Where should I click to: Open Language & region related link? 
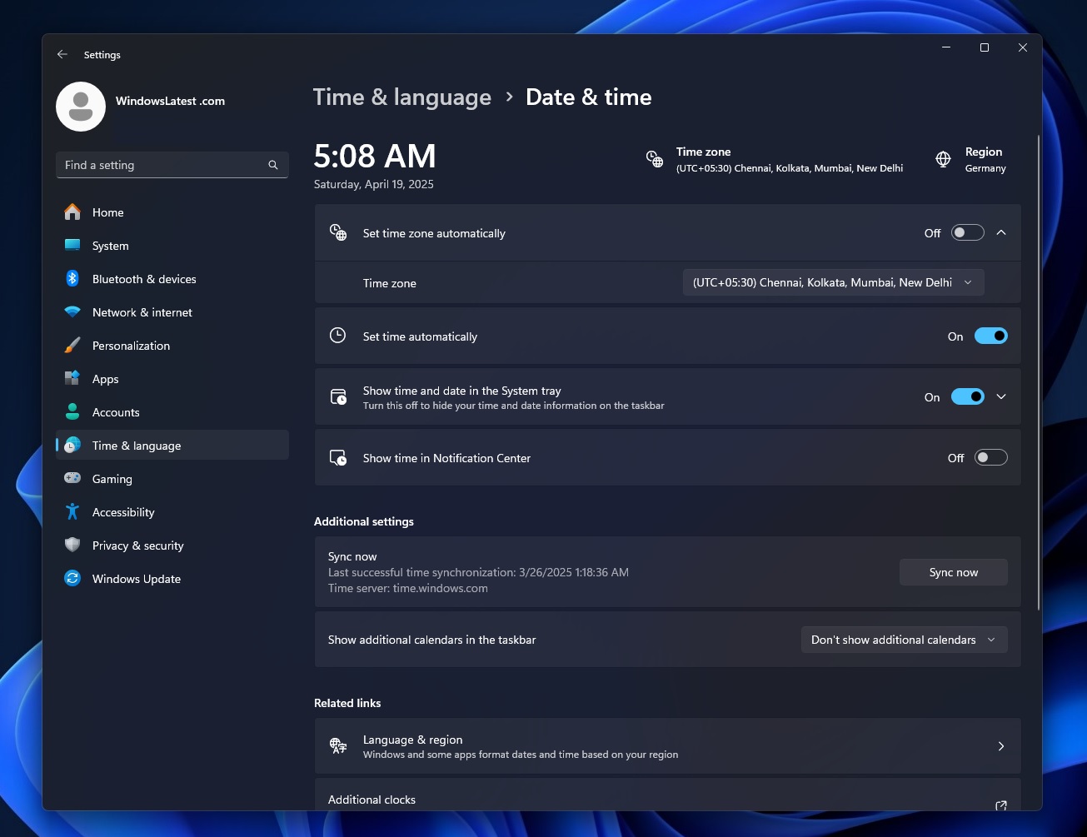pyautogui.click(x=666, y=746)
